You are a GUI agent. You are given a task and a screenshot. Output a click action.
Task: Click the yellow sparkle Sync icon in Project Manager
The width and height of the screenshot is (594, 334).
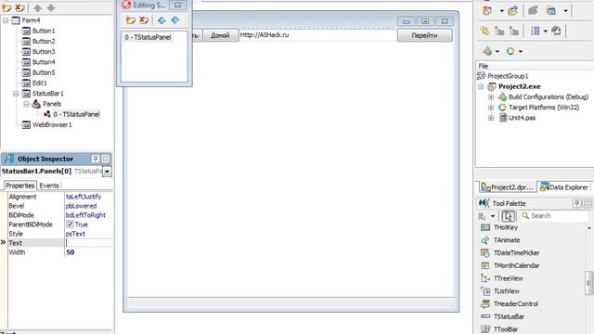tap(484, 31)
